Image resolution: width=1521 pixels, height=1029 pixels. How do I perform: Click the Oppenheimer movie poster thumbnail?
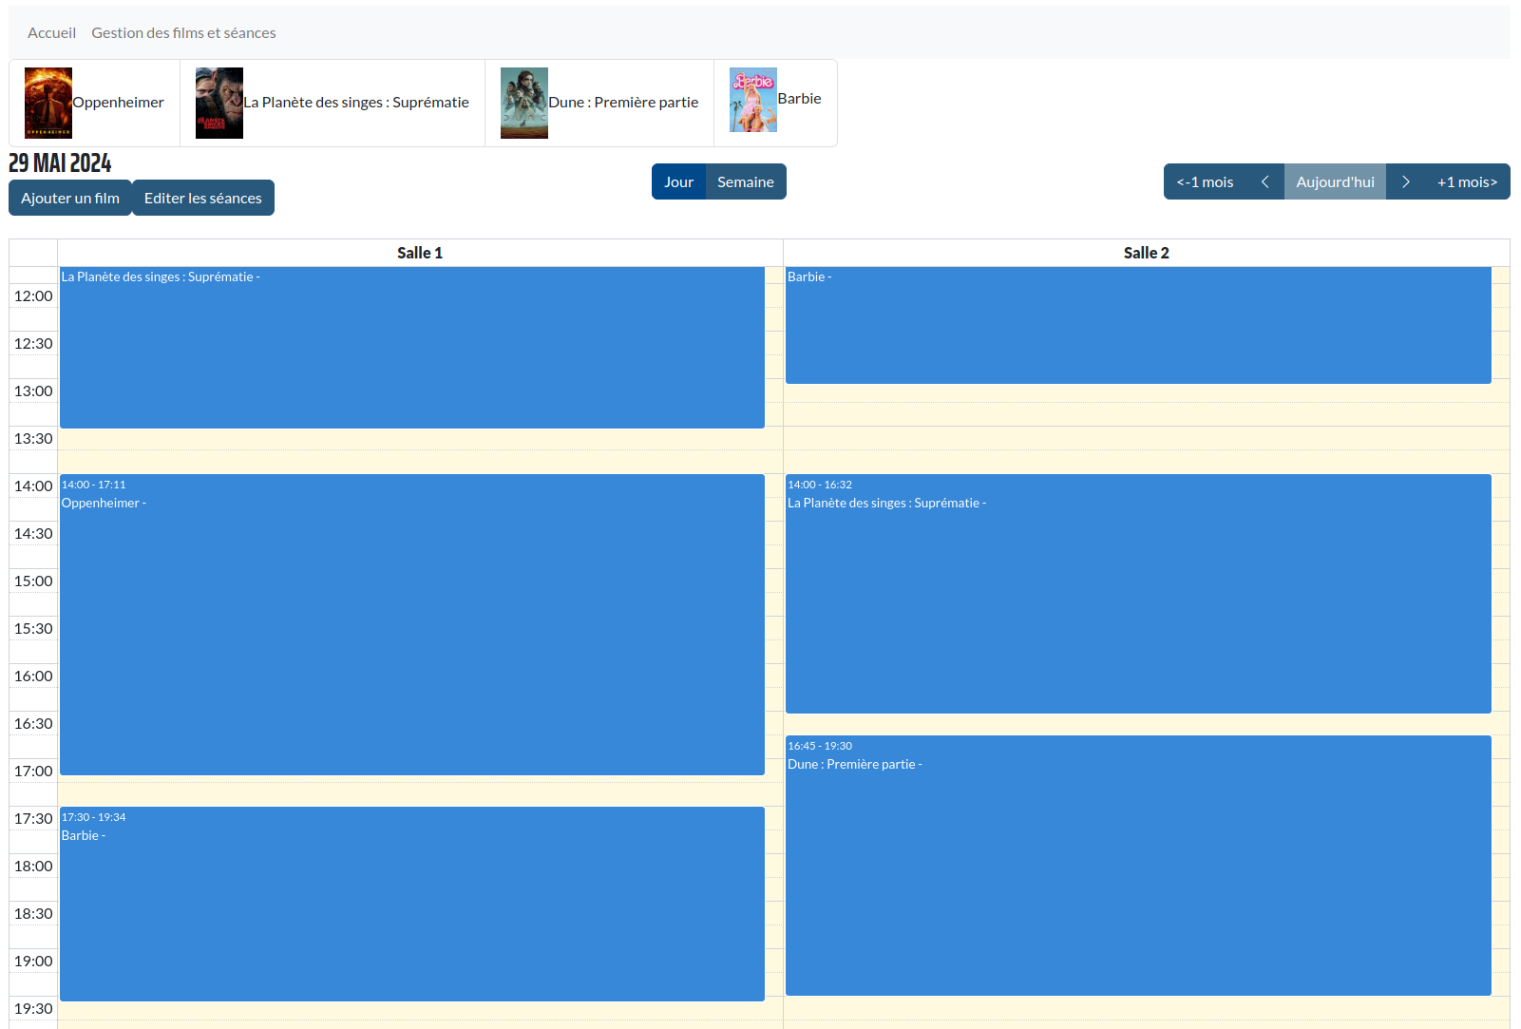click(48, 103)
